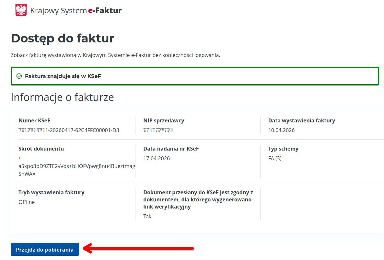Select the Informacje o fakturze section title
Viewport: 384px width, 260px height.
click(x=62, y=97)
